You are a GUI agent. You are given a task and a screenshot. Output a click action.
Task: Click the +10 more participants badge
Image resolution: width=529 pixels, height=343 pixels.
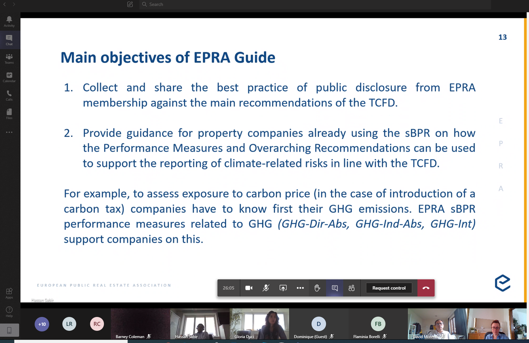pos(42,324)
